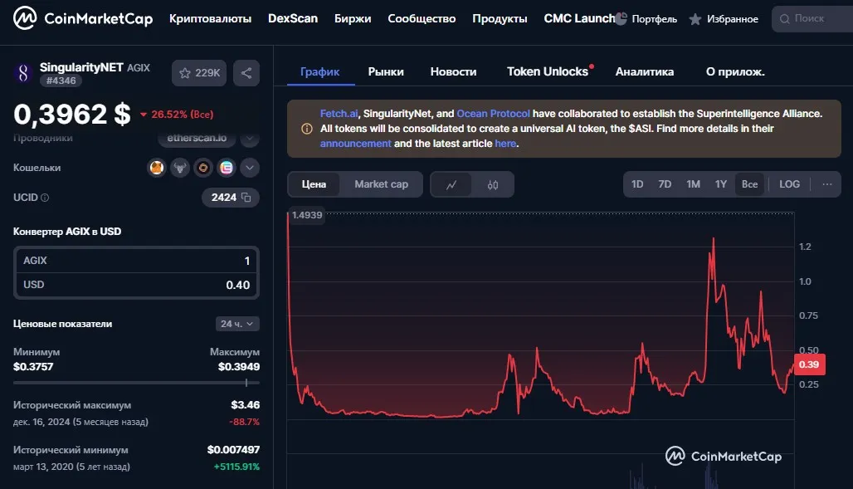Switch to candlestick chart icon
Viewport: 853px width, 489px height.
(x=493, y=185)
